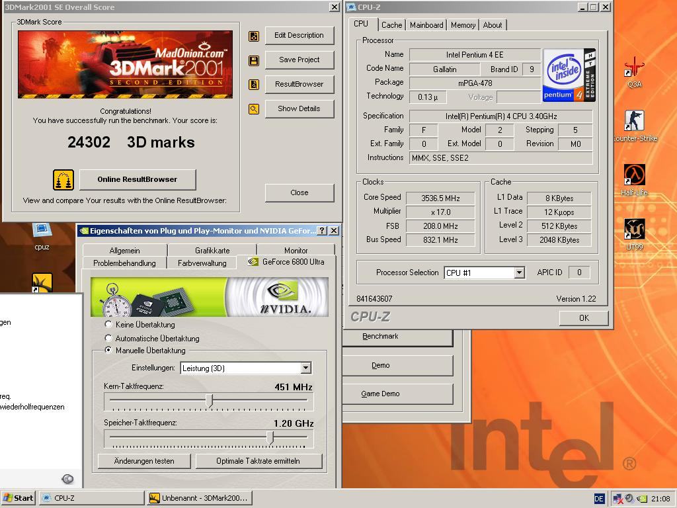Click the Windows Start button
677x508 pixels.
coord(19,498)
